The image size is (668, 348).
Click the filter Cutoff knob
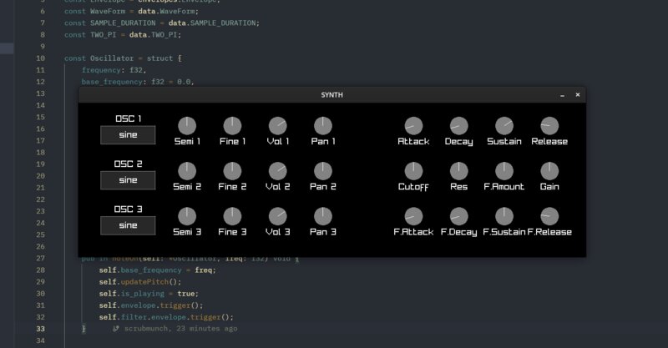point(413,171)
